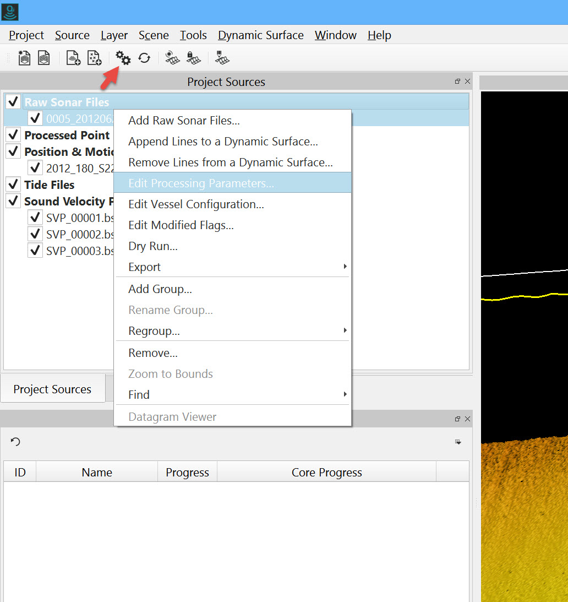
Task: Uncheck the Raw Sonar Files checkbox
Action: (x=14, y=102)
